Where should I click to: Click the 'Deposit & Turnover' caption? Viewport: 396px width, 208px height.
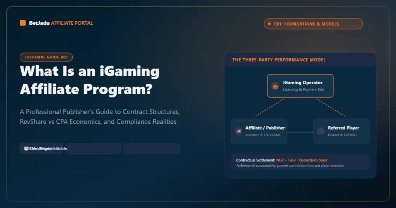coord(343,135)
